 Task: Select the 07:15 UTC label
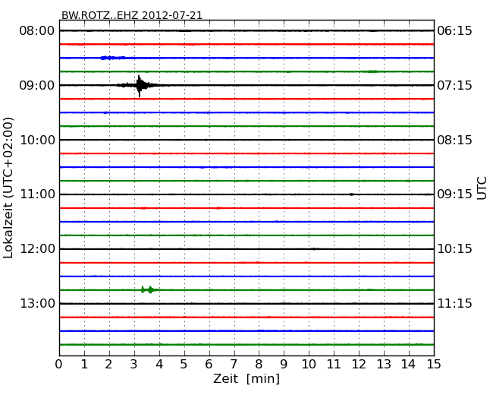(x=454, y=85)
